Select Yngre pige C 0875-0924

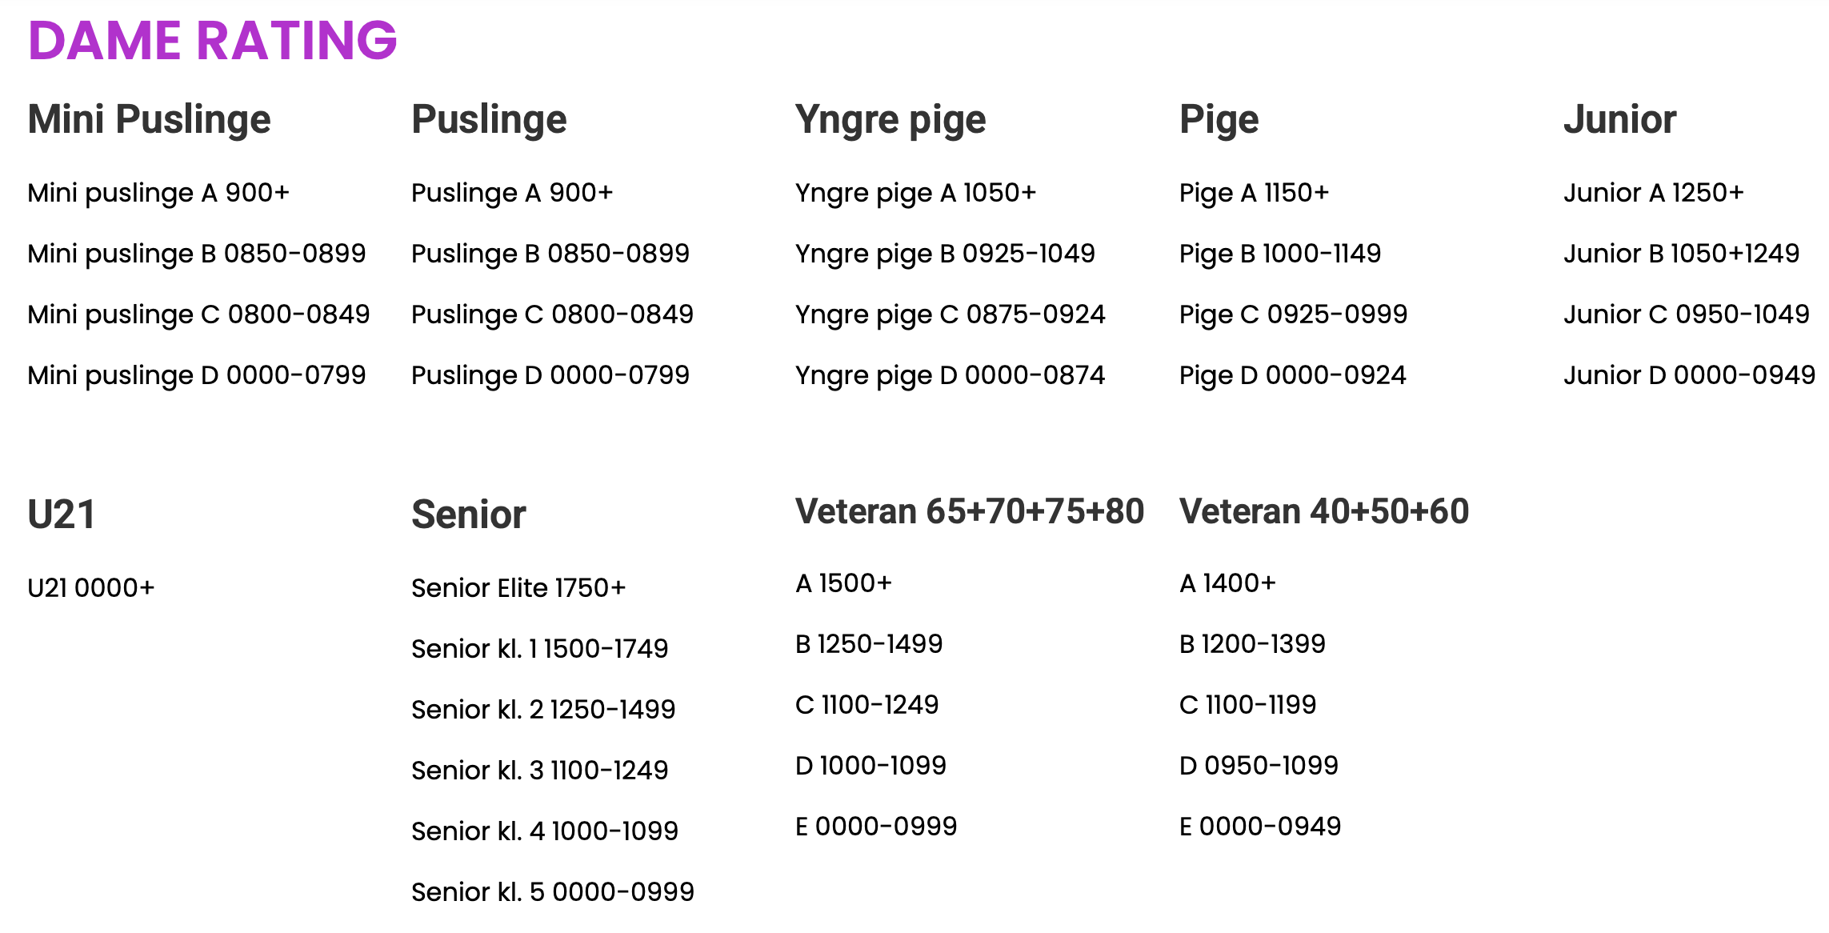tap(951, 314)
